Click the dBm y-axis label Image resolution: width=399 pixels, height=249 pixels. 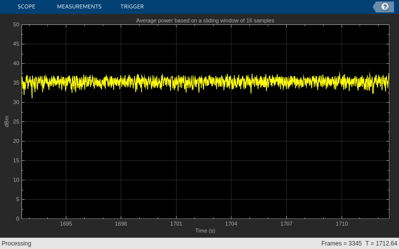pos(6,121)
